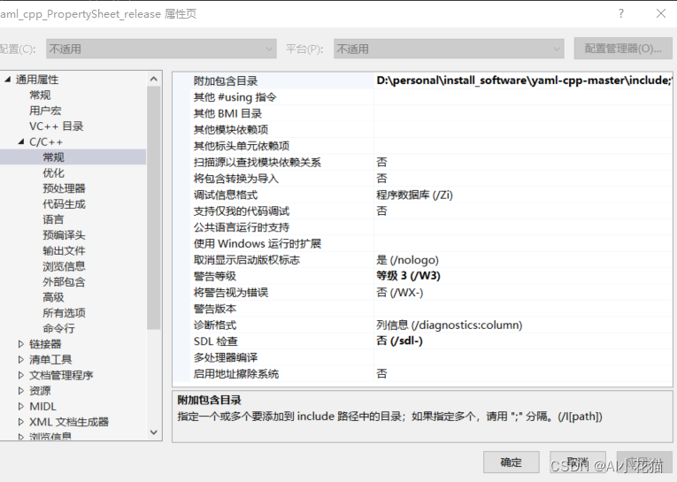677x482 pixels.
Task: Select 常规 under C/C++
Action: (x=53, y=157)
